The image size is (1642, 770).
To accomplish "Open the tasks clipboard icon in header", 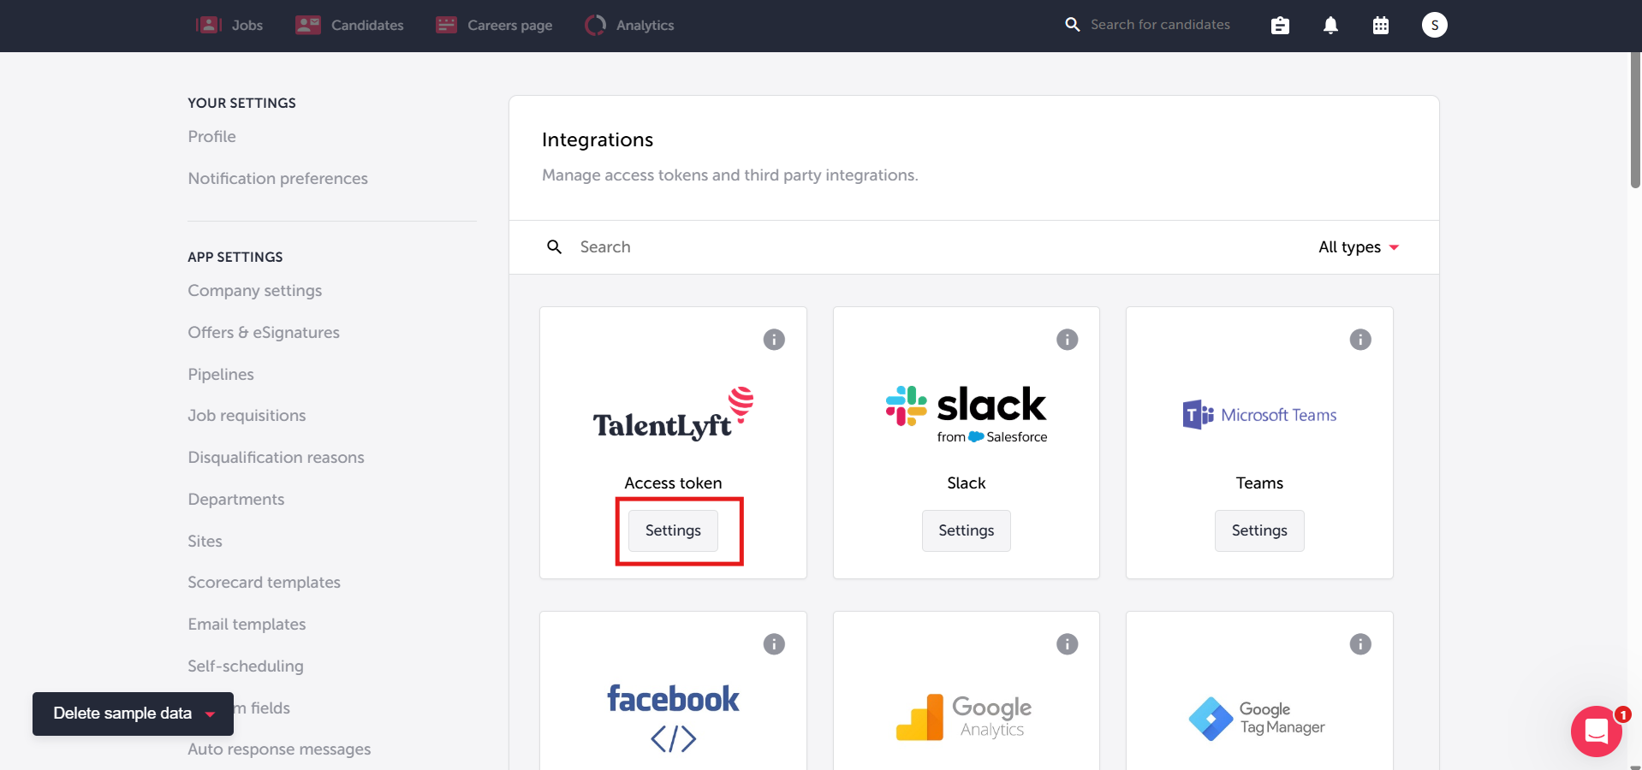I will click(x=1280, y=26).
